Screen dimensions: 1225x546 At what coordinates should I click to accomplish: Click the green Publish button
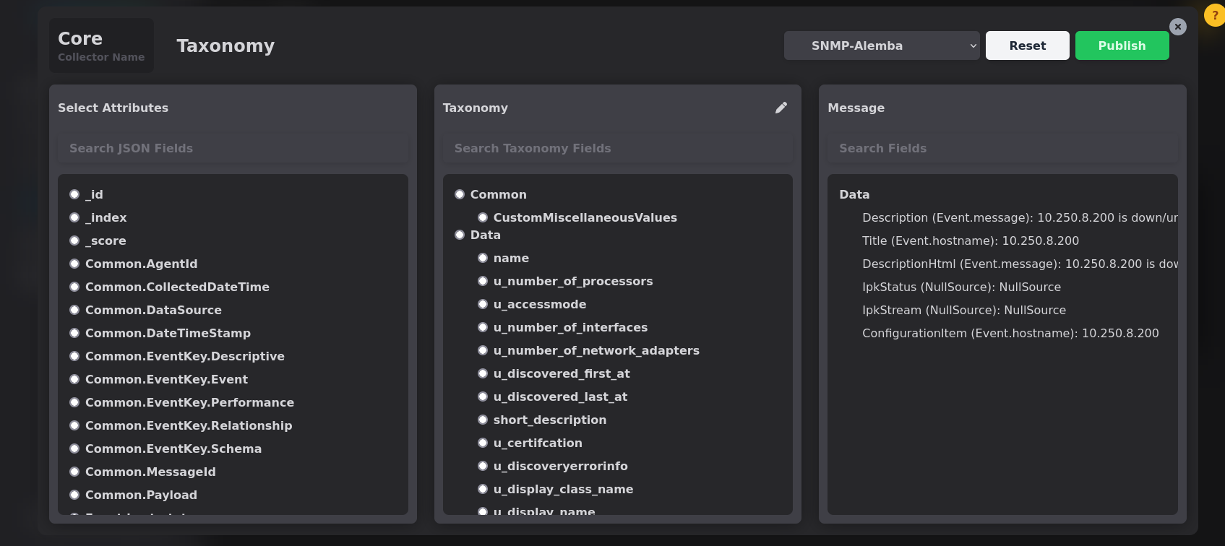[1122, 45]
